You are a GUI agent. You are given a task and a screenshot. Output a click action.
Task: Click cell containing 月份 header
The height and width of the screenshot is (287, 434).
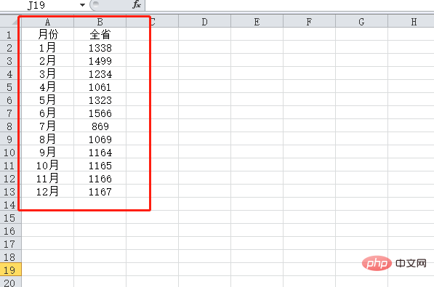click(x=47, y=34)
